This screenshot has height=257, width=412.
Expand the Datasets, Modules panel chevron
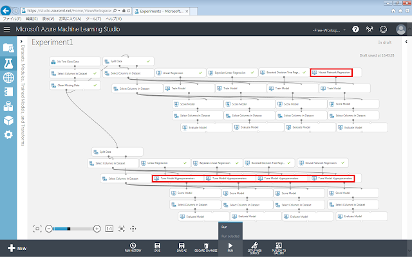point(21,46)
